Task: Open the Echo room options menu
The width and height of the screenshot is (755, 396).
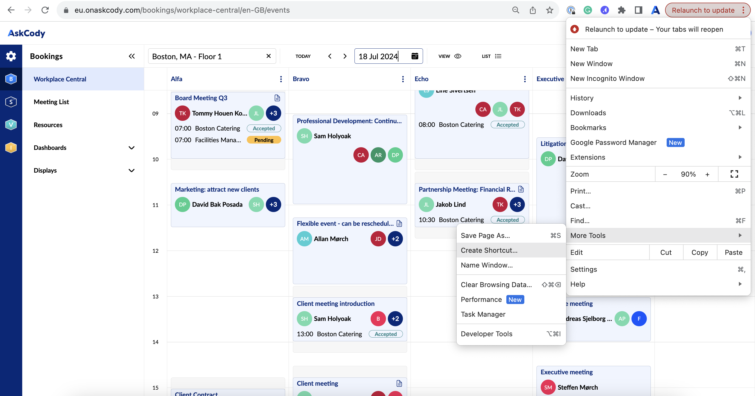Action: pyautogui.click(x=525, y=79)
